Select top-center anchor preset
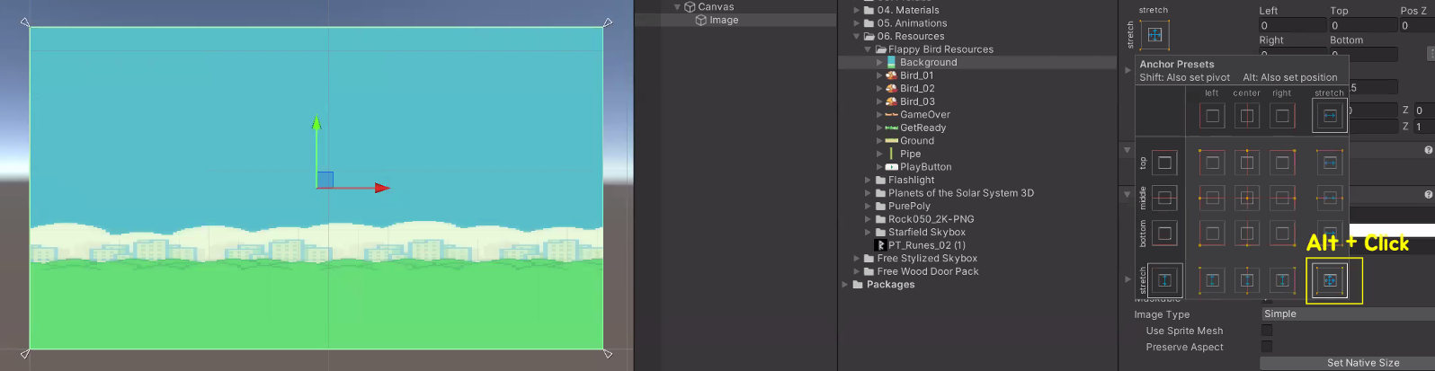 click(1247, 163)
